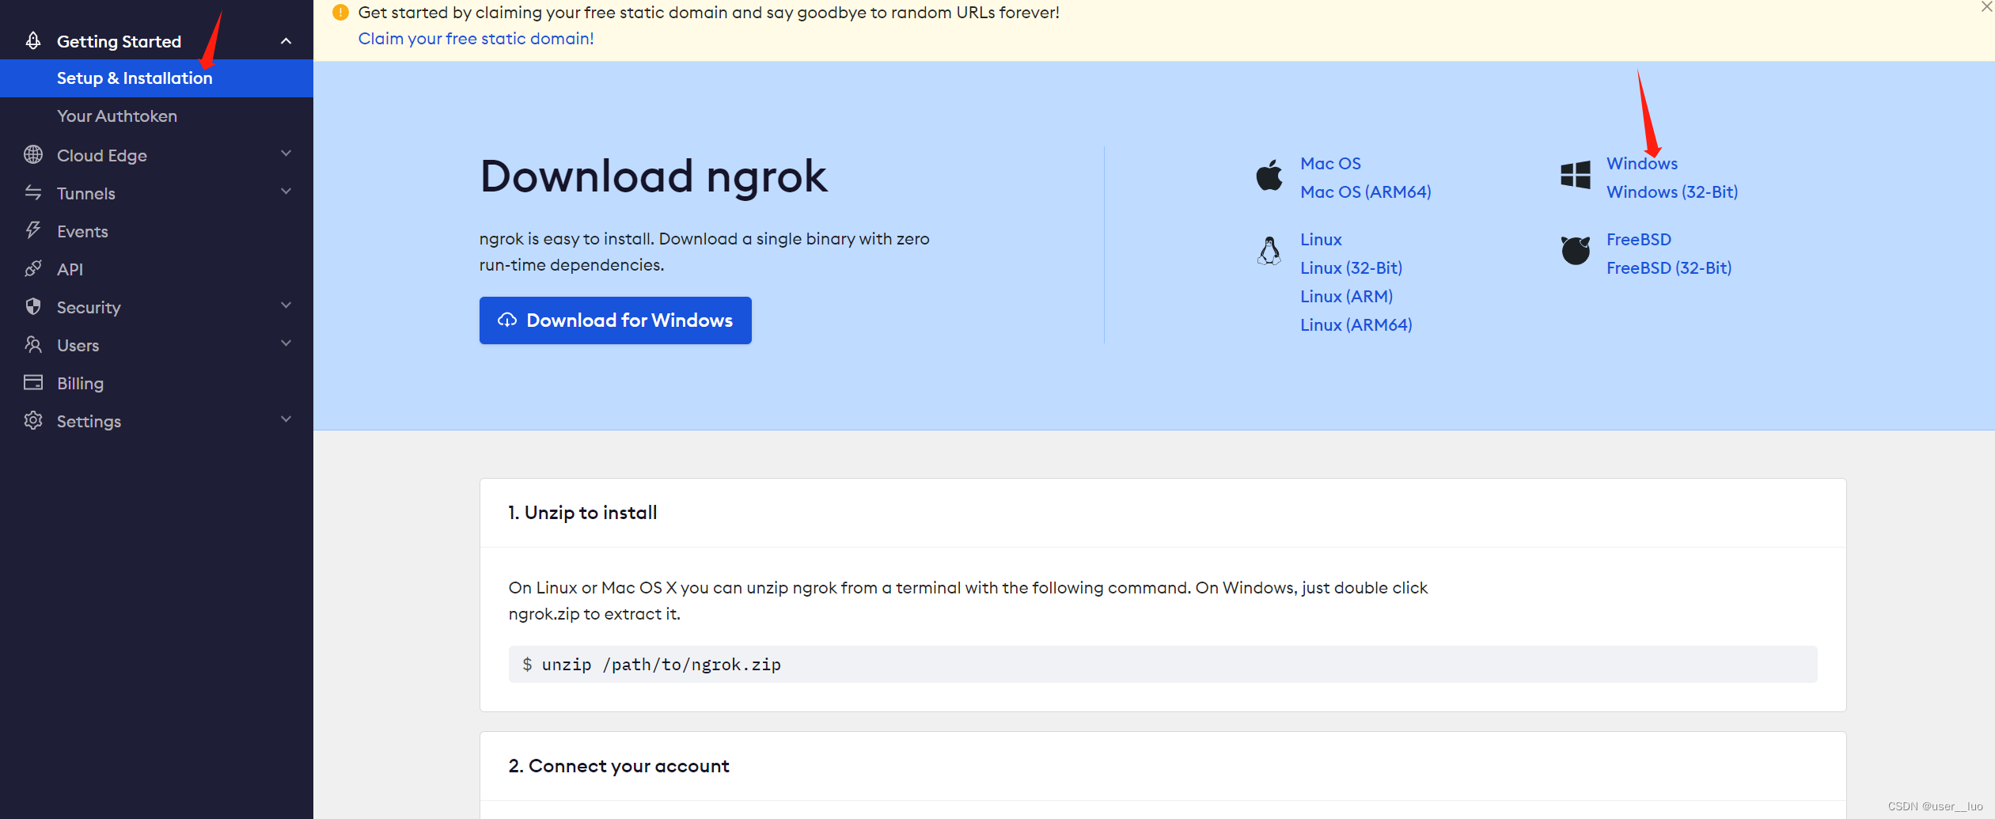Click the '2. Connect your account' heading
This screenshot has width=1995, height=819.
pyautogui.click(x=619, y=766)
